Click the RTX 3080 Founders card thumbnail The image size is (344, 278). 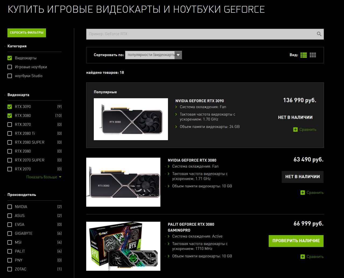pyautogui.click(x=123, y=182)
